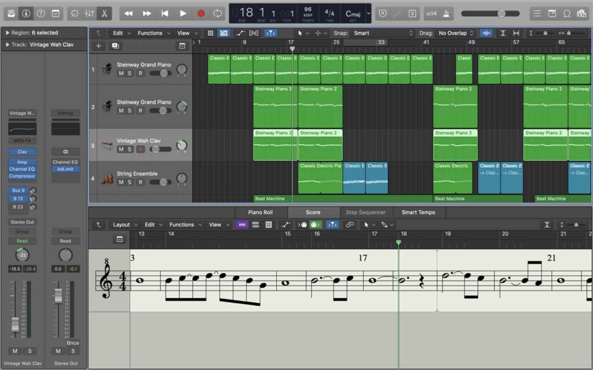Select the purple linear view icon
This screenshot has width=593, height=370.
click(243, 225)
